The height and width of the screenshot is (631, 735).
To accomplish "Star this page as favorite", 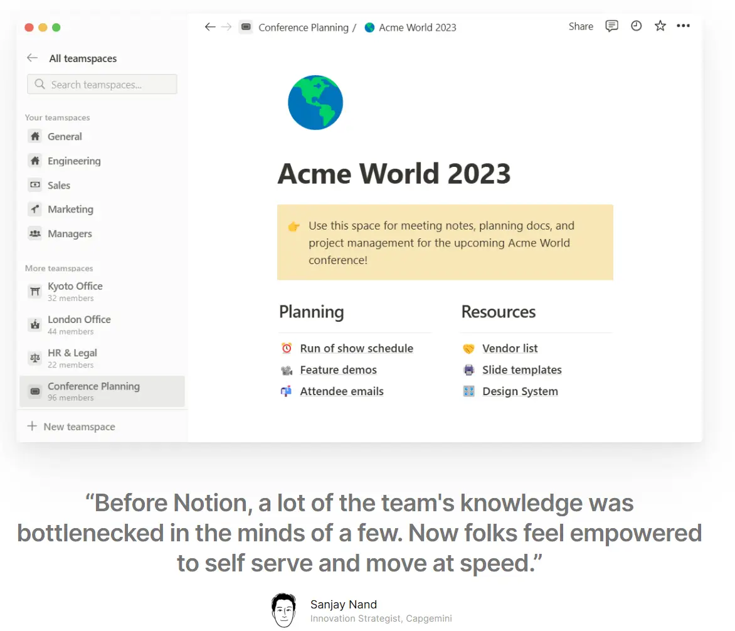I will pos(660,26).
